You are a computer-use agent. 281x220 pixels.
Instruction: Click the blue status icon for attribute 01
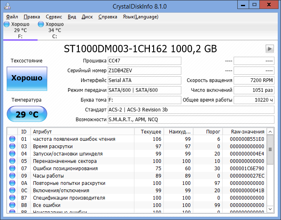[x=13, y=139]
